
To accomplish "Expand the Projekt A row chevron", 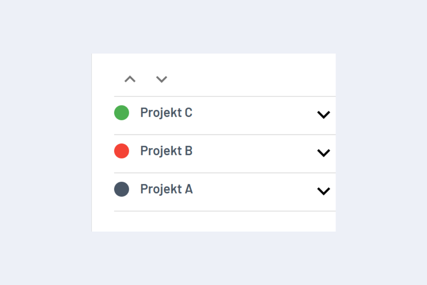I will coord(323,191).
